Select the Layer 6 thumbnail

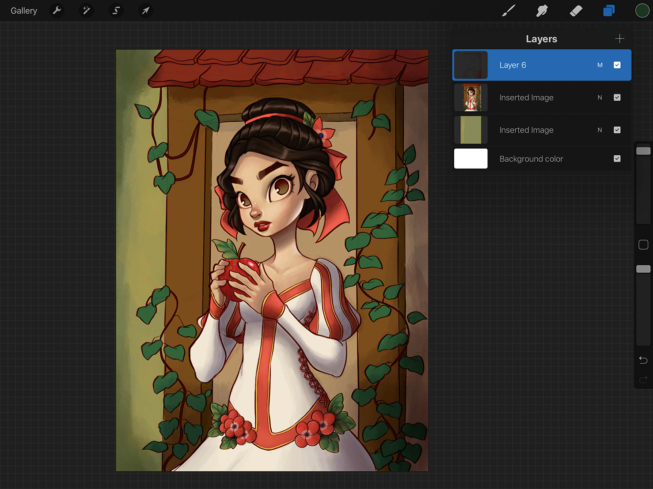[x=471, y=65]
